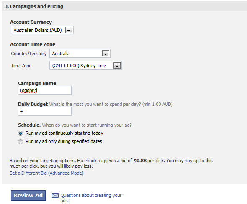The width and height of the screenshot is (247, 204).
Task: Click the 'Run my ad only during specified dates' label text
Action: (x=64, y=141)
